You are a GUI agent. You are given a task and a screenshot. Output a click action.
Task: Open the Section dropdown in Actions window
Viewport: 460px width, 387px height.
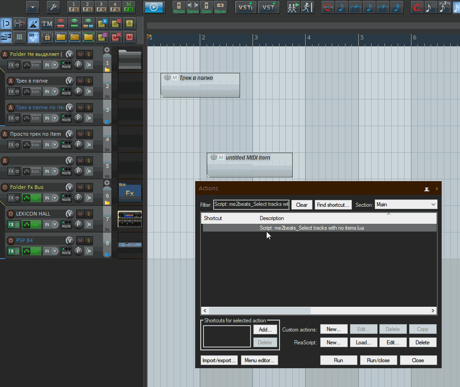coord(406,205)
